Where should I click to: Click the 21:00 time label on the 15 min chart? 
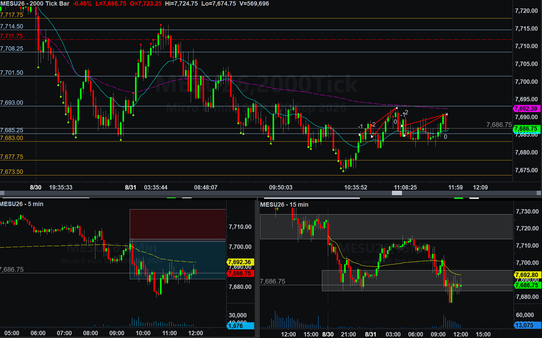pos(348,334)
